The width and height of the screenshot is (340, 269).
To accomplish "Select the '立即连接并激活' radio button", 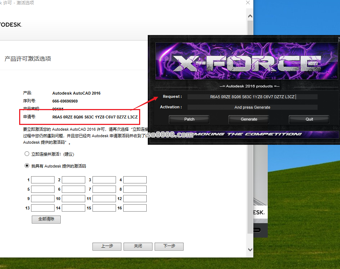I will (27, 154).
